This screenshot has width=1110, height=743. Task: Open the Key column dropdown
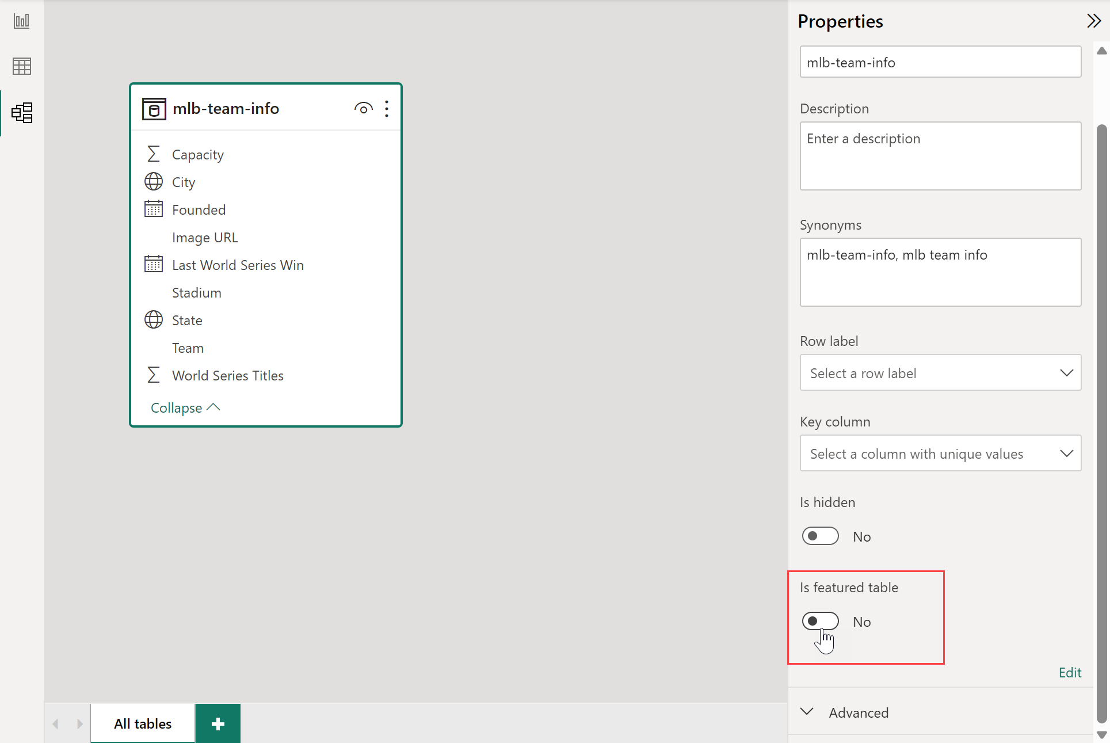[940, 454]
